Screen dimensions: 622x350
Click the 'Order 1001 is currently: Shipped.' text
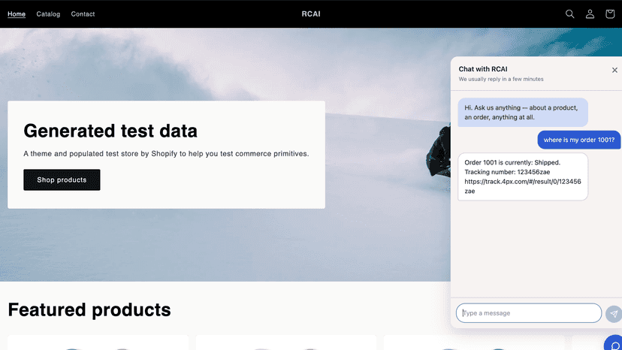point(512,162)
